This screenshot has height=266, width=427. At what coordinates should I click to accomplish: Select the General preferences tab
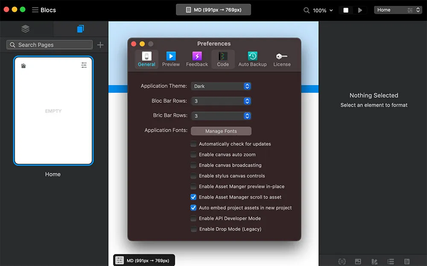[x=146, y=59]
